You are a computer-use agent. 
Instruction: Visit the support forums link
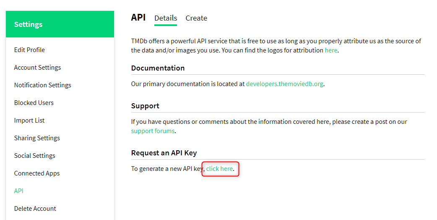tap(153, 131)
